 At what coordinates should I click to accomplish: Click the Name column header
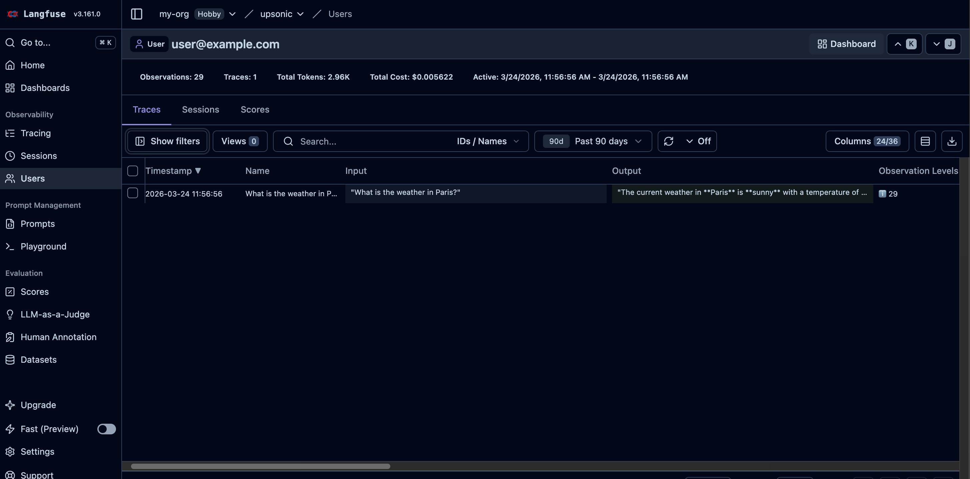pyautogui.click(x=257, y=171)
